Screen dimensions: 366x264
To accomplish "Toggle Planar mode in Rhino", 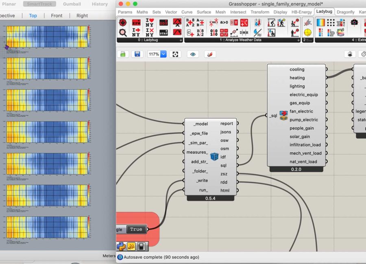I will (x=9, y=4).
